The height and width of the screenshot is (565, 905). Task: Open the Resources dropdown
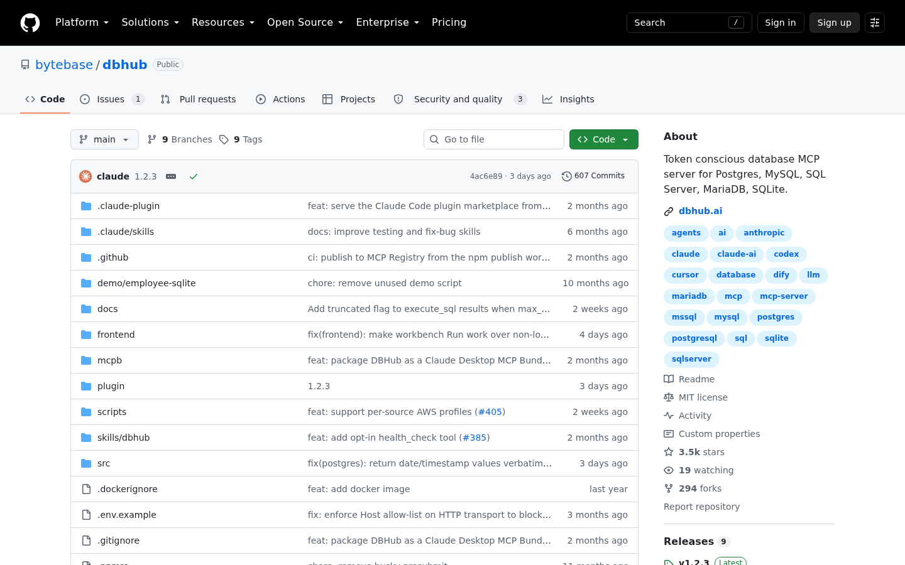[x=223, y=23]
